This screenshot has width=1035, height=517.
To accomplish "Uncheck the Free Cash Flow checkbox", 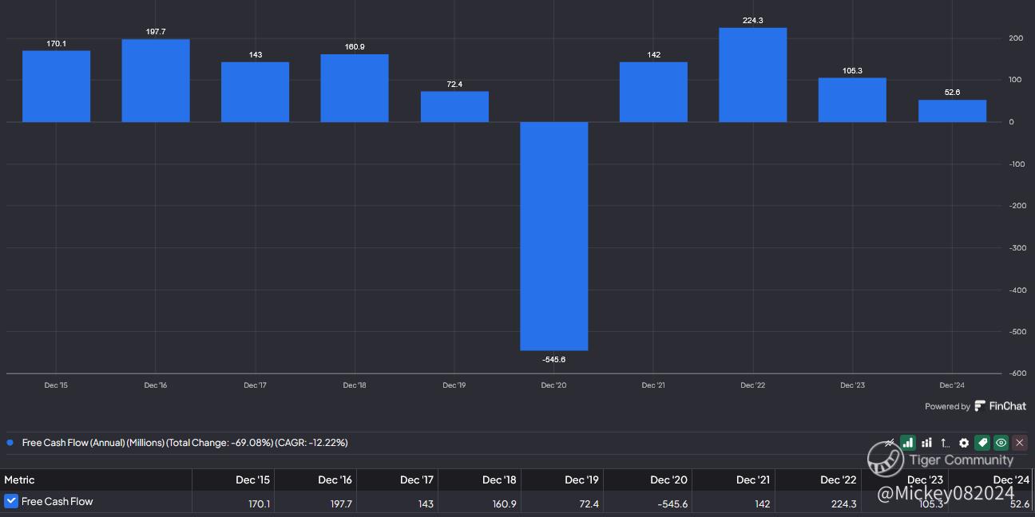I will (x=11, y=501).
